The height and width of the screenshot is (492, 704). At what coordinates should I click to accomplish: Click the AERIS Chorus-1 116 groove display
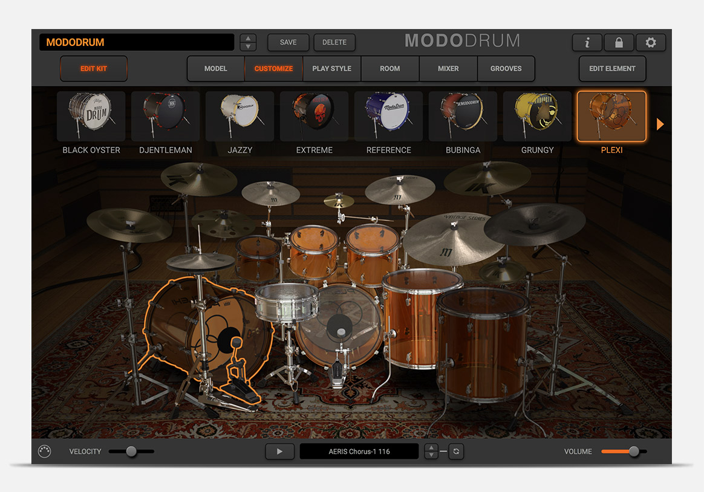[x=359, y=451]
